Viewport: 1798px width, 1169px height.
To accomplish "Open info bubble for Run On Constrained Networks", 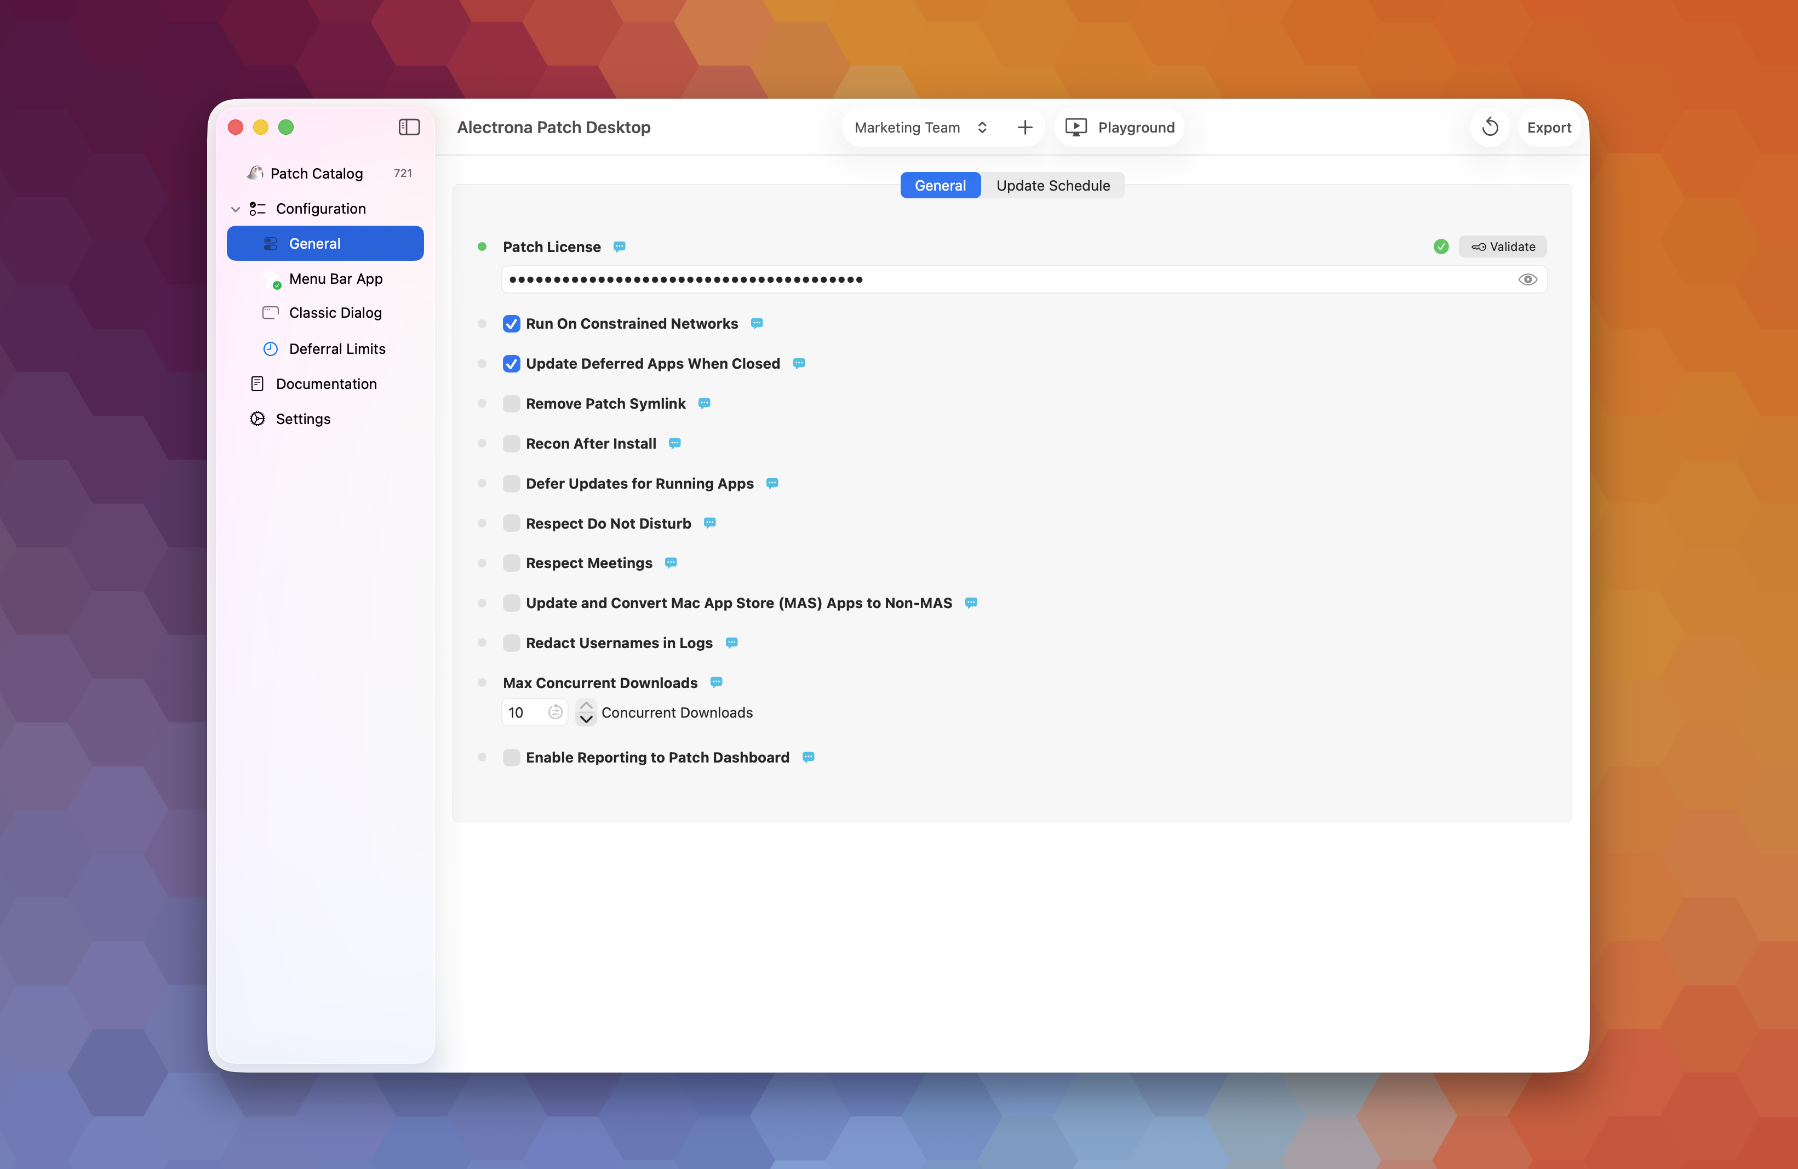I will pos(756,323).
